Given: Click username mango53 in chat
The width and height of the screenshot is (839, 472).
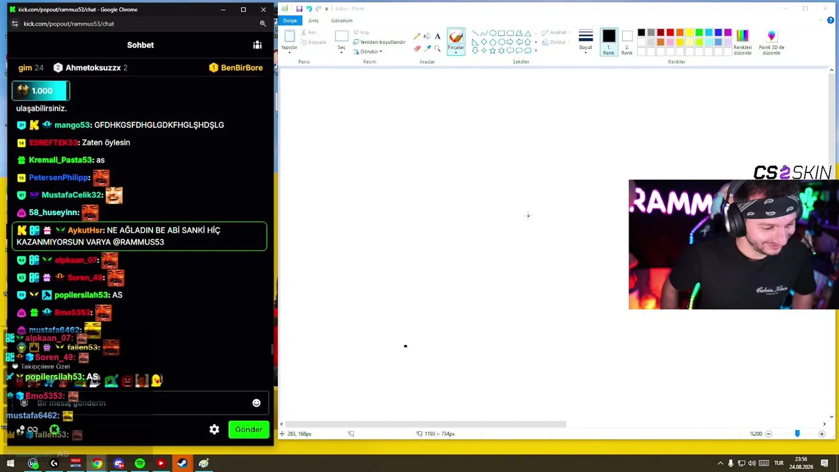Looking at the screenshot, I should click(x=72, y=125).
